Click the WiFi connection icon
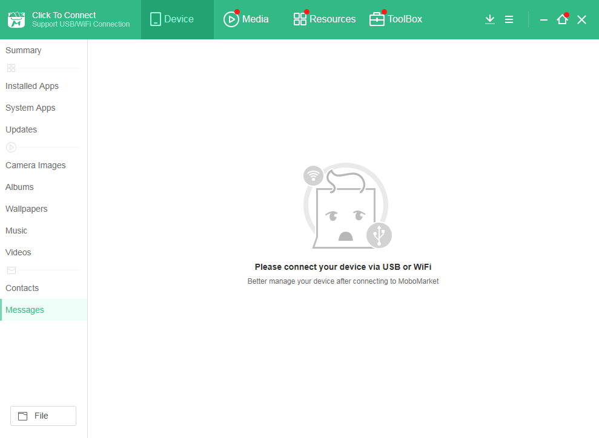This screenshot has height=438, width=599. pos(313,175)
